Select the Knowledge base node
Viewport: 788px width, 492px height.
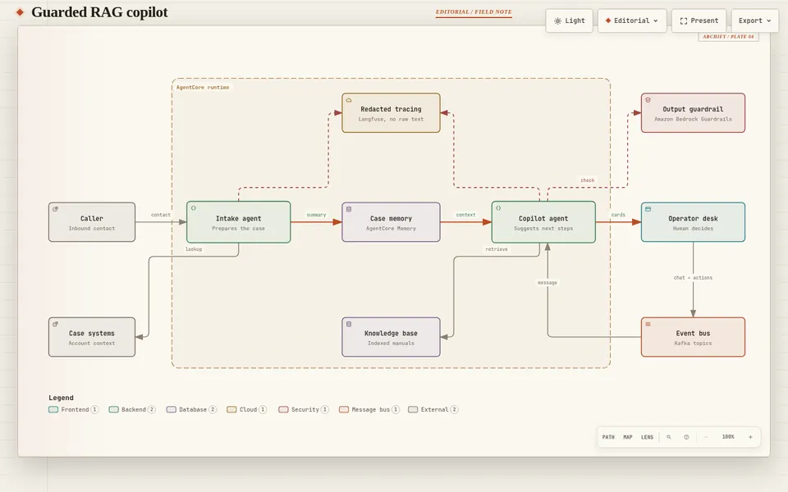click(391, 337)
